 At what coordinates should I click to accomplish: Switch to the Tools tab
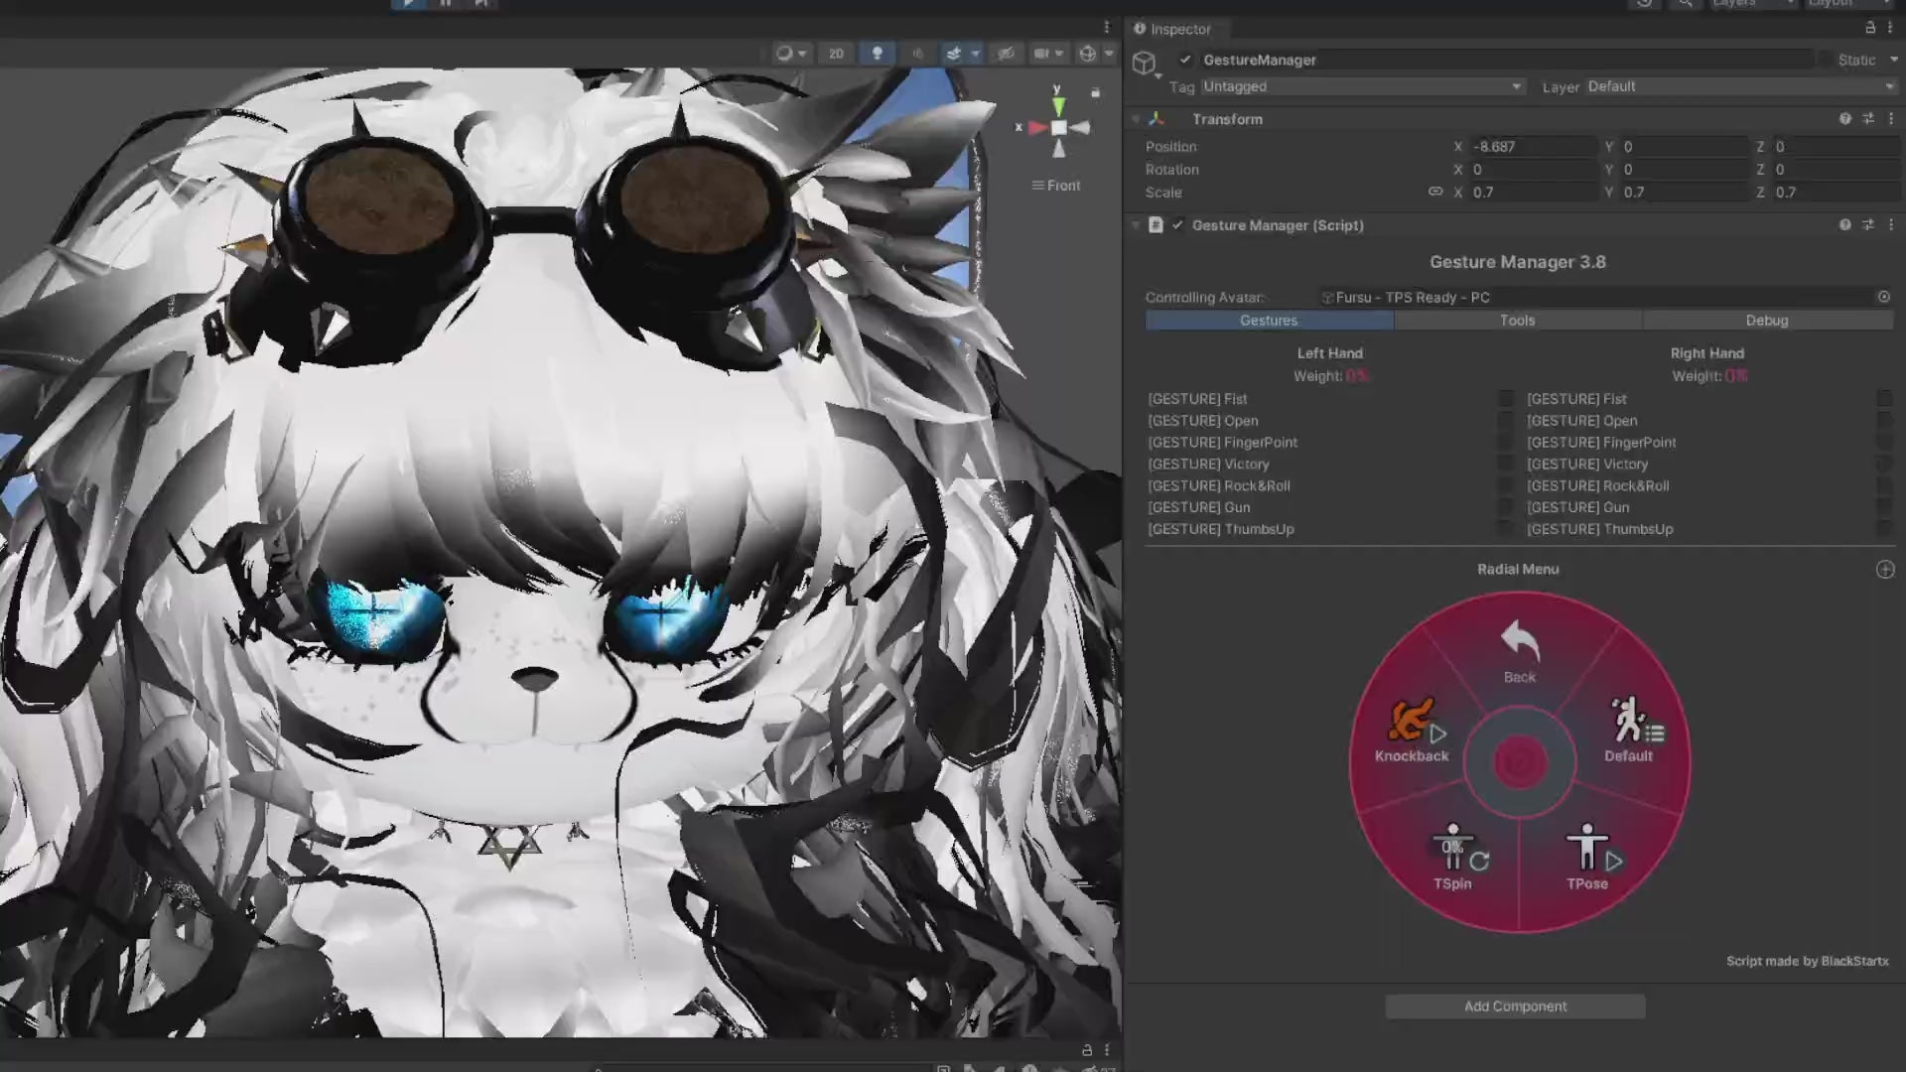click(1517, 321)
